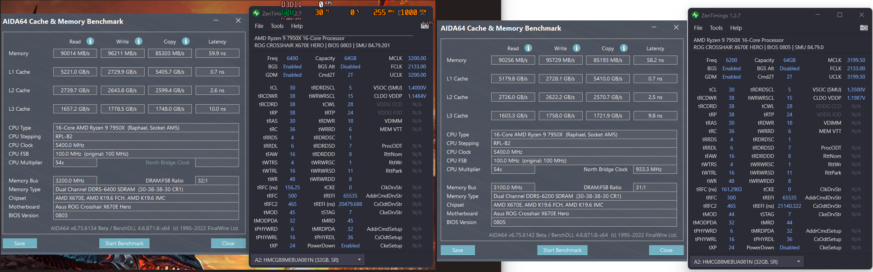Click VSOC (SMU) value "1,4000V"
873x272 pixels.
[417, 88]
